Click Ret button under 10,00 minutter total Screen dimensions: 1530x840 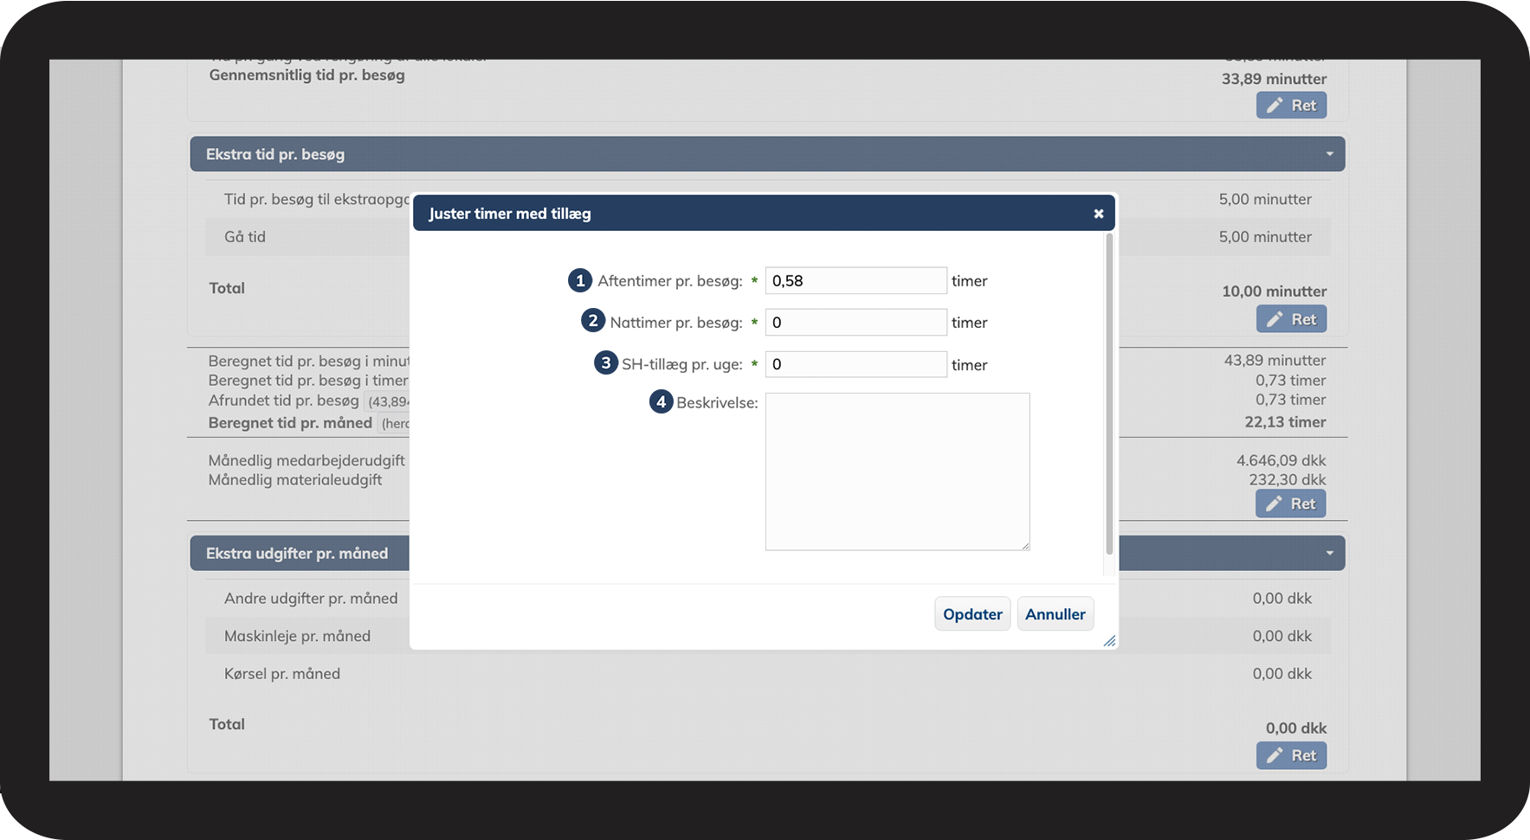1291,319
